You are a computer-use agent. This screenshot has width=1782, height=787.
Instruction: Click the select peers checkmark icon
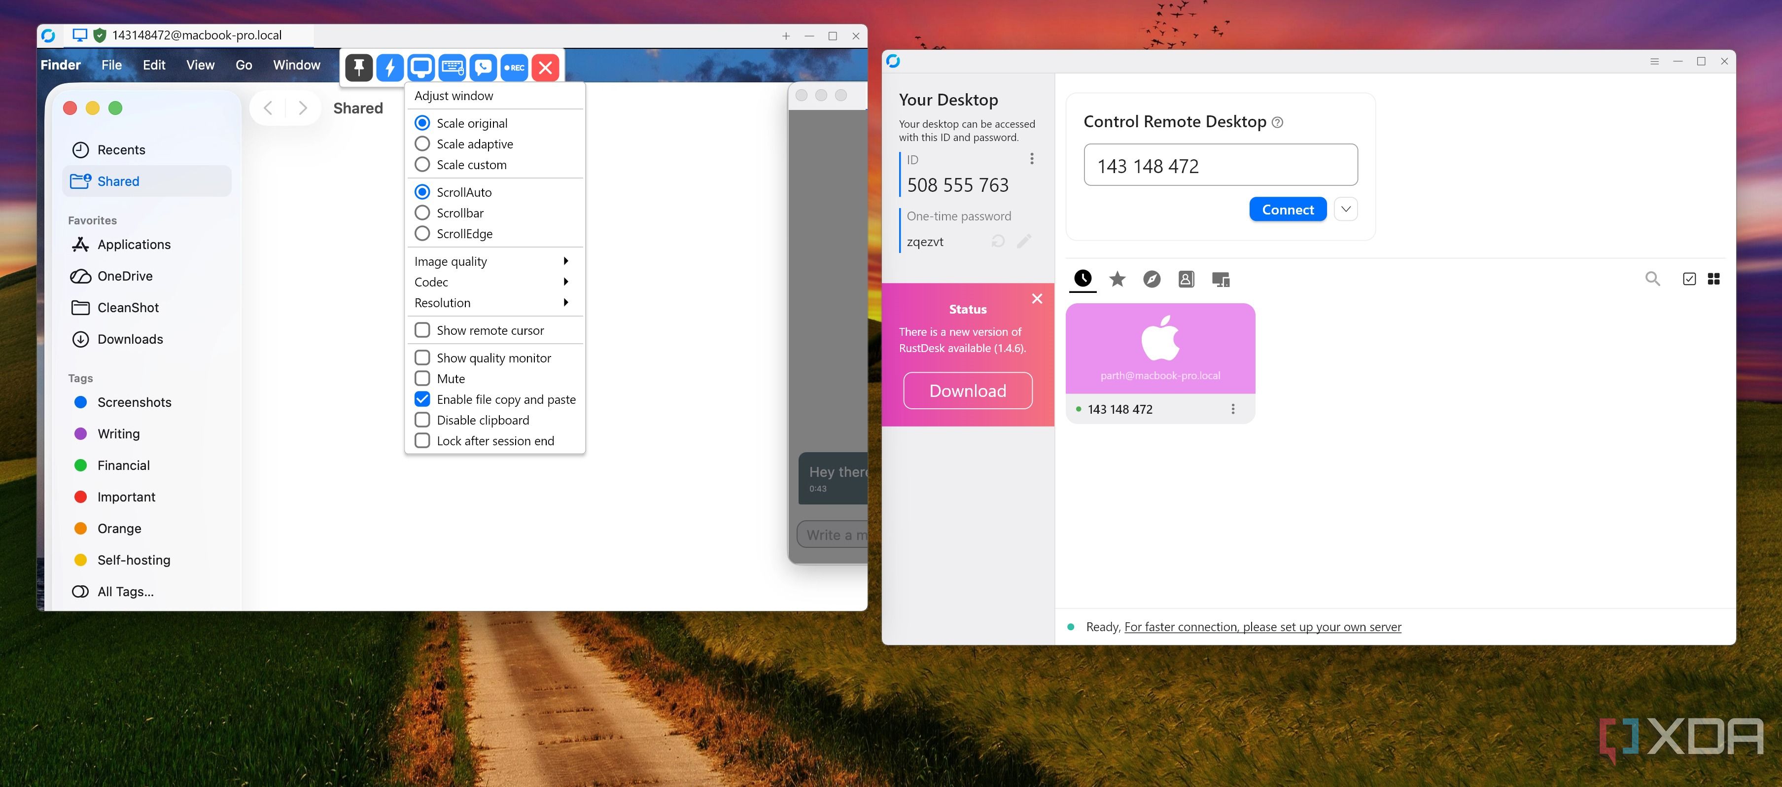(x=1689, y=279)
